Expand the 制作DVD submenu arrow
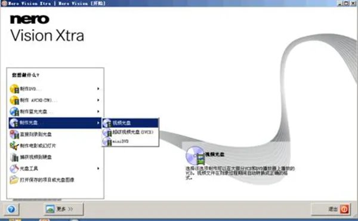 (x=98, y=88)
